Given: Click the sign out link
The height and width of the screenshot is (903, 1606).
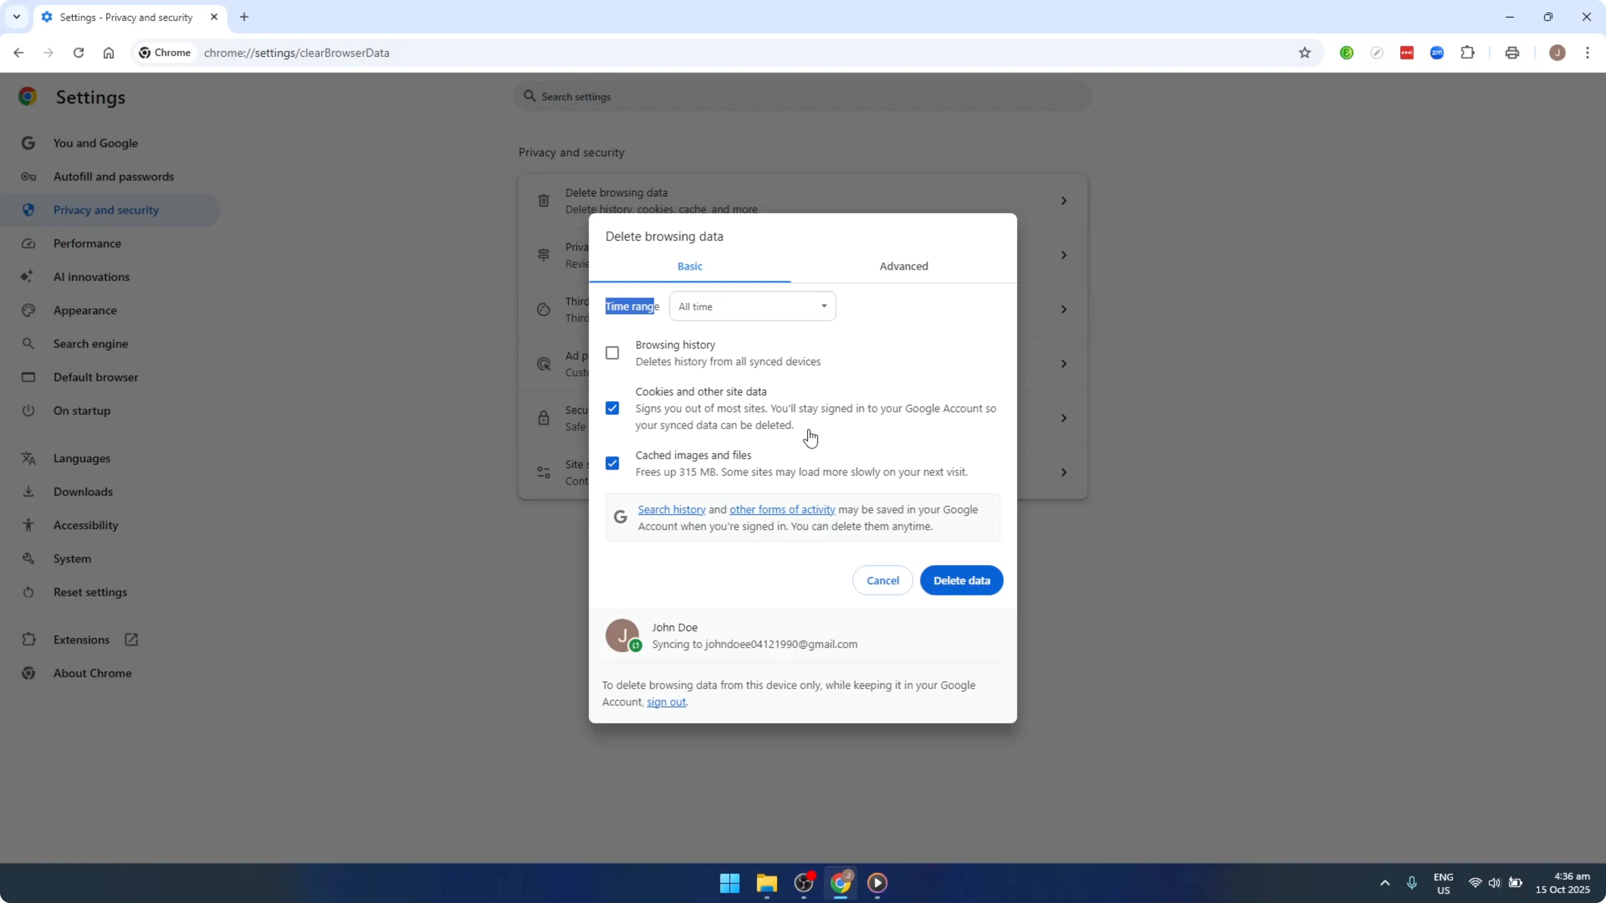Looking at the screenshot, I should coord(666,702).
